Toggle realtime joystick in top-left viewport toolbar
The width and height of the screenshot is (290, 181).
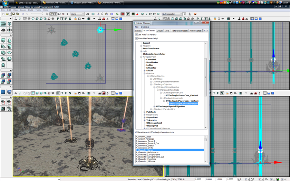point(16,19)
